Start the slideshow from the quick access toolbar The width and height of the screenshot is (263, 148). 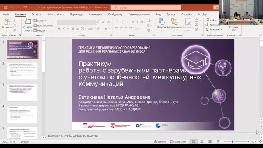pos(25,8)
